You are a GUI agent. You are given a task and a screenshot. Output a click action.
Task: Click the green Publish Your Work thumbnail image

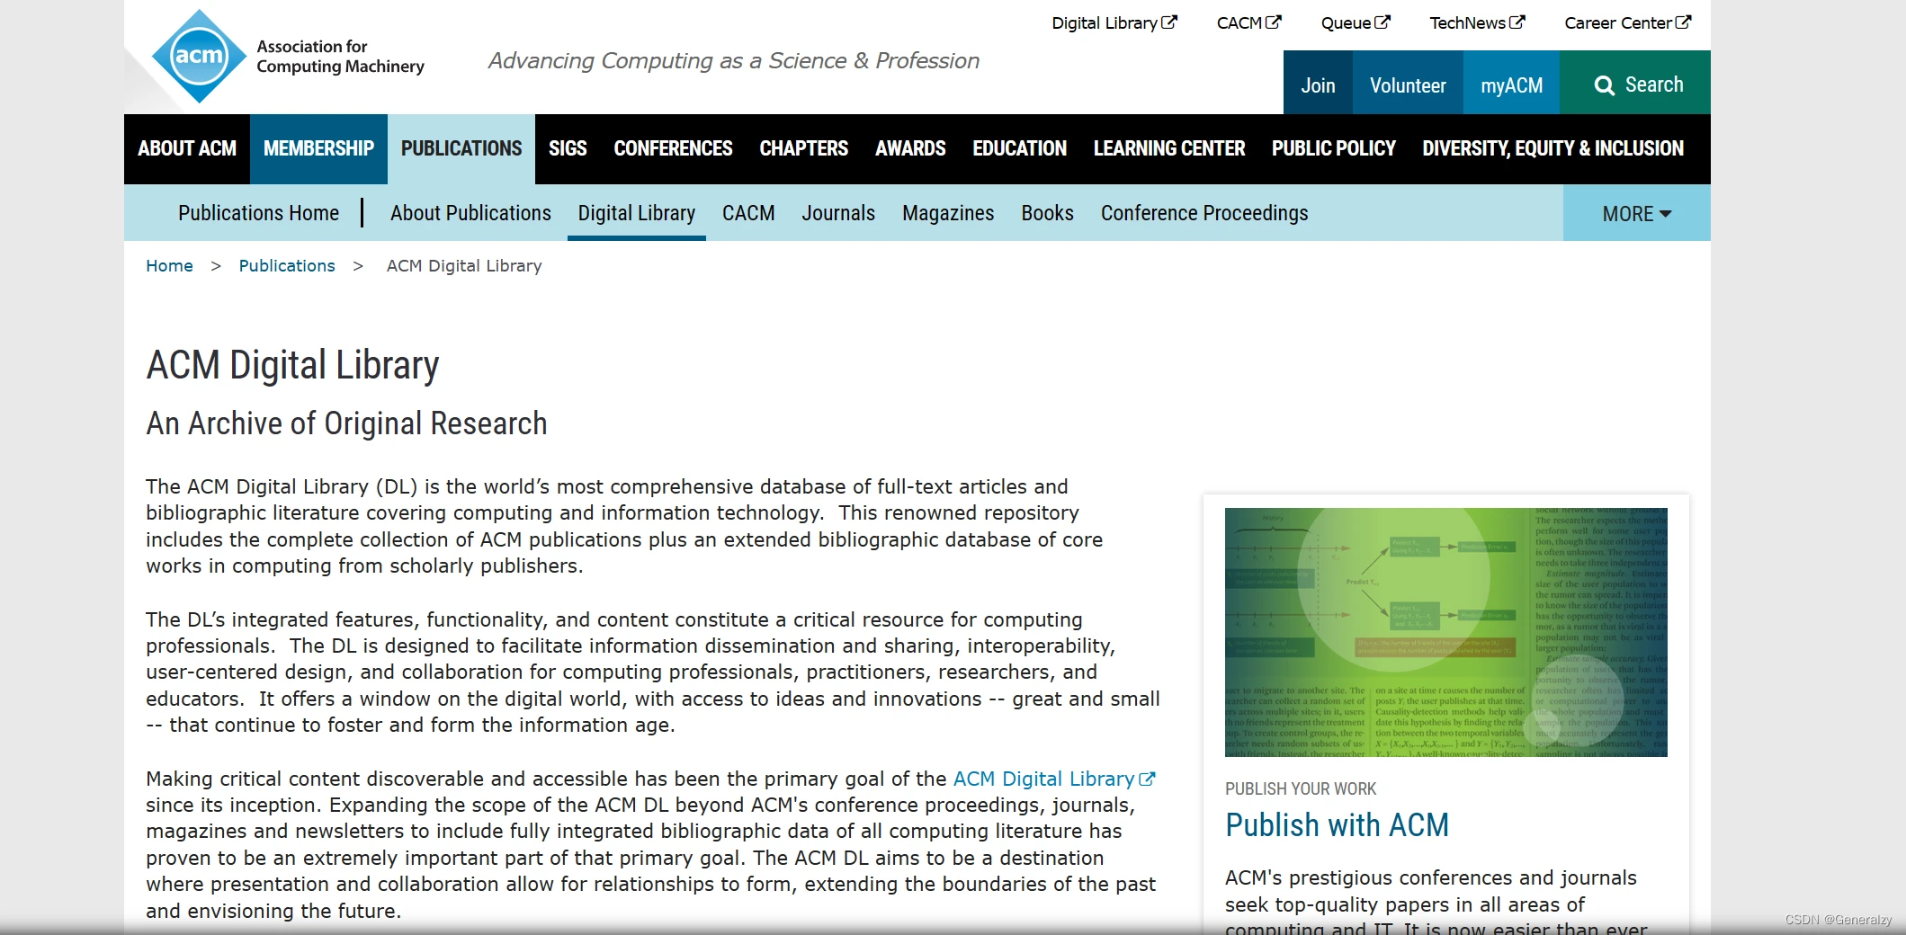[1445, 632]
